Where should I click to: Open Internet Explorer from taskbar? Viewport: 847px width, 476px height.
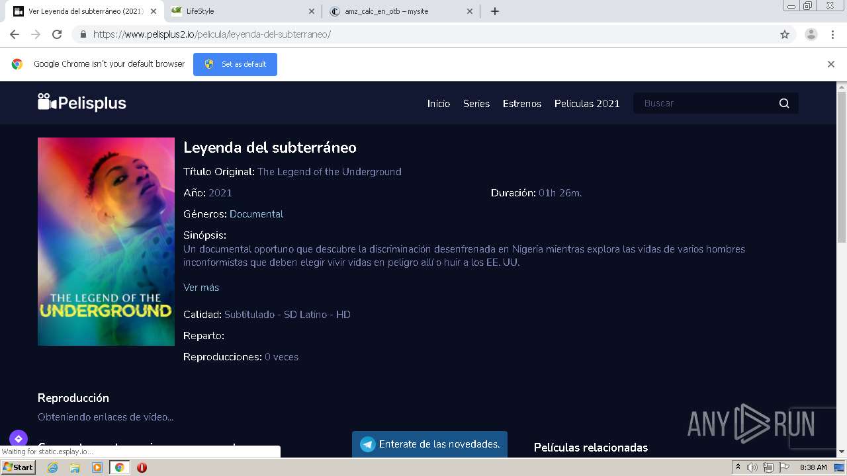coord(52,467)
